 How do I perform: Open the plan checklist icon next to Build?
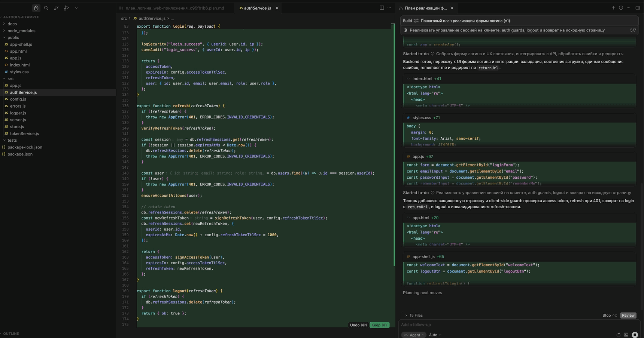(x=416, y=21)
